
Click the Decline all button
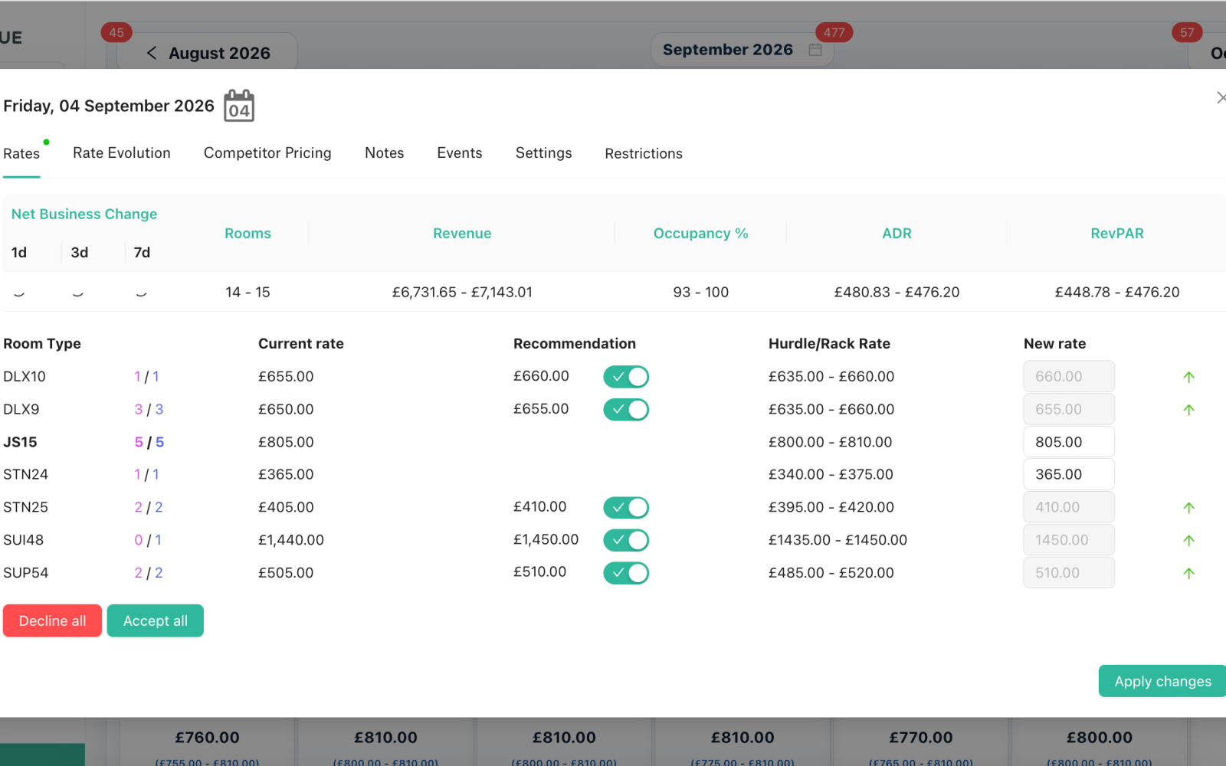click(x=52, y=620)
